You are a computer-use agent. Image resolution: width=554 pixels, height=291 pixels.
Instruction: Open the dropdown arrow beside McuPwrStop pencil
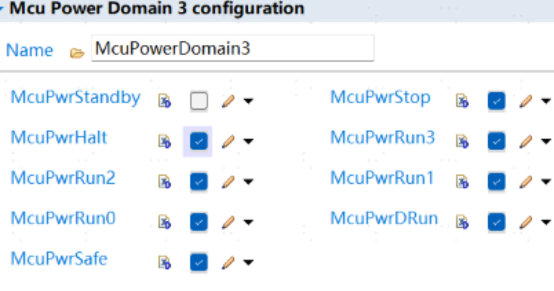tap(546, 102)
